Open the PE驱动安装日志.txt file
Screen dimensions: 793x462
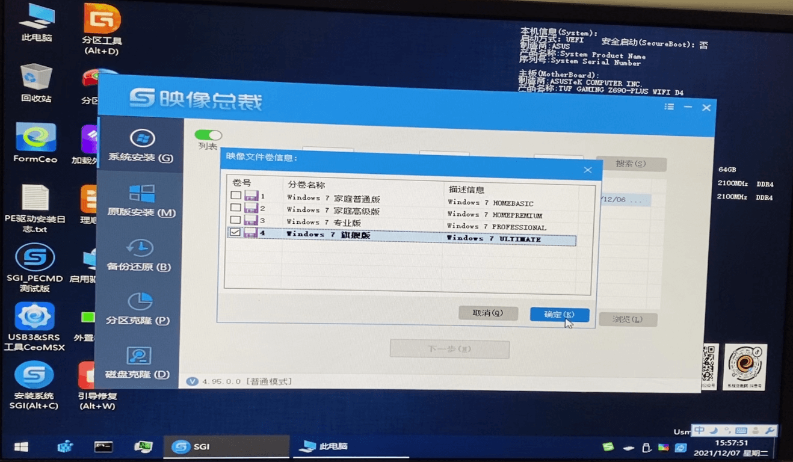click(34, 209)
